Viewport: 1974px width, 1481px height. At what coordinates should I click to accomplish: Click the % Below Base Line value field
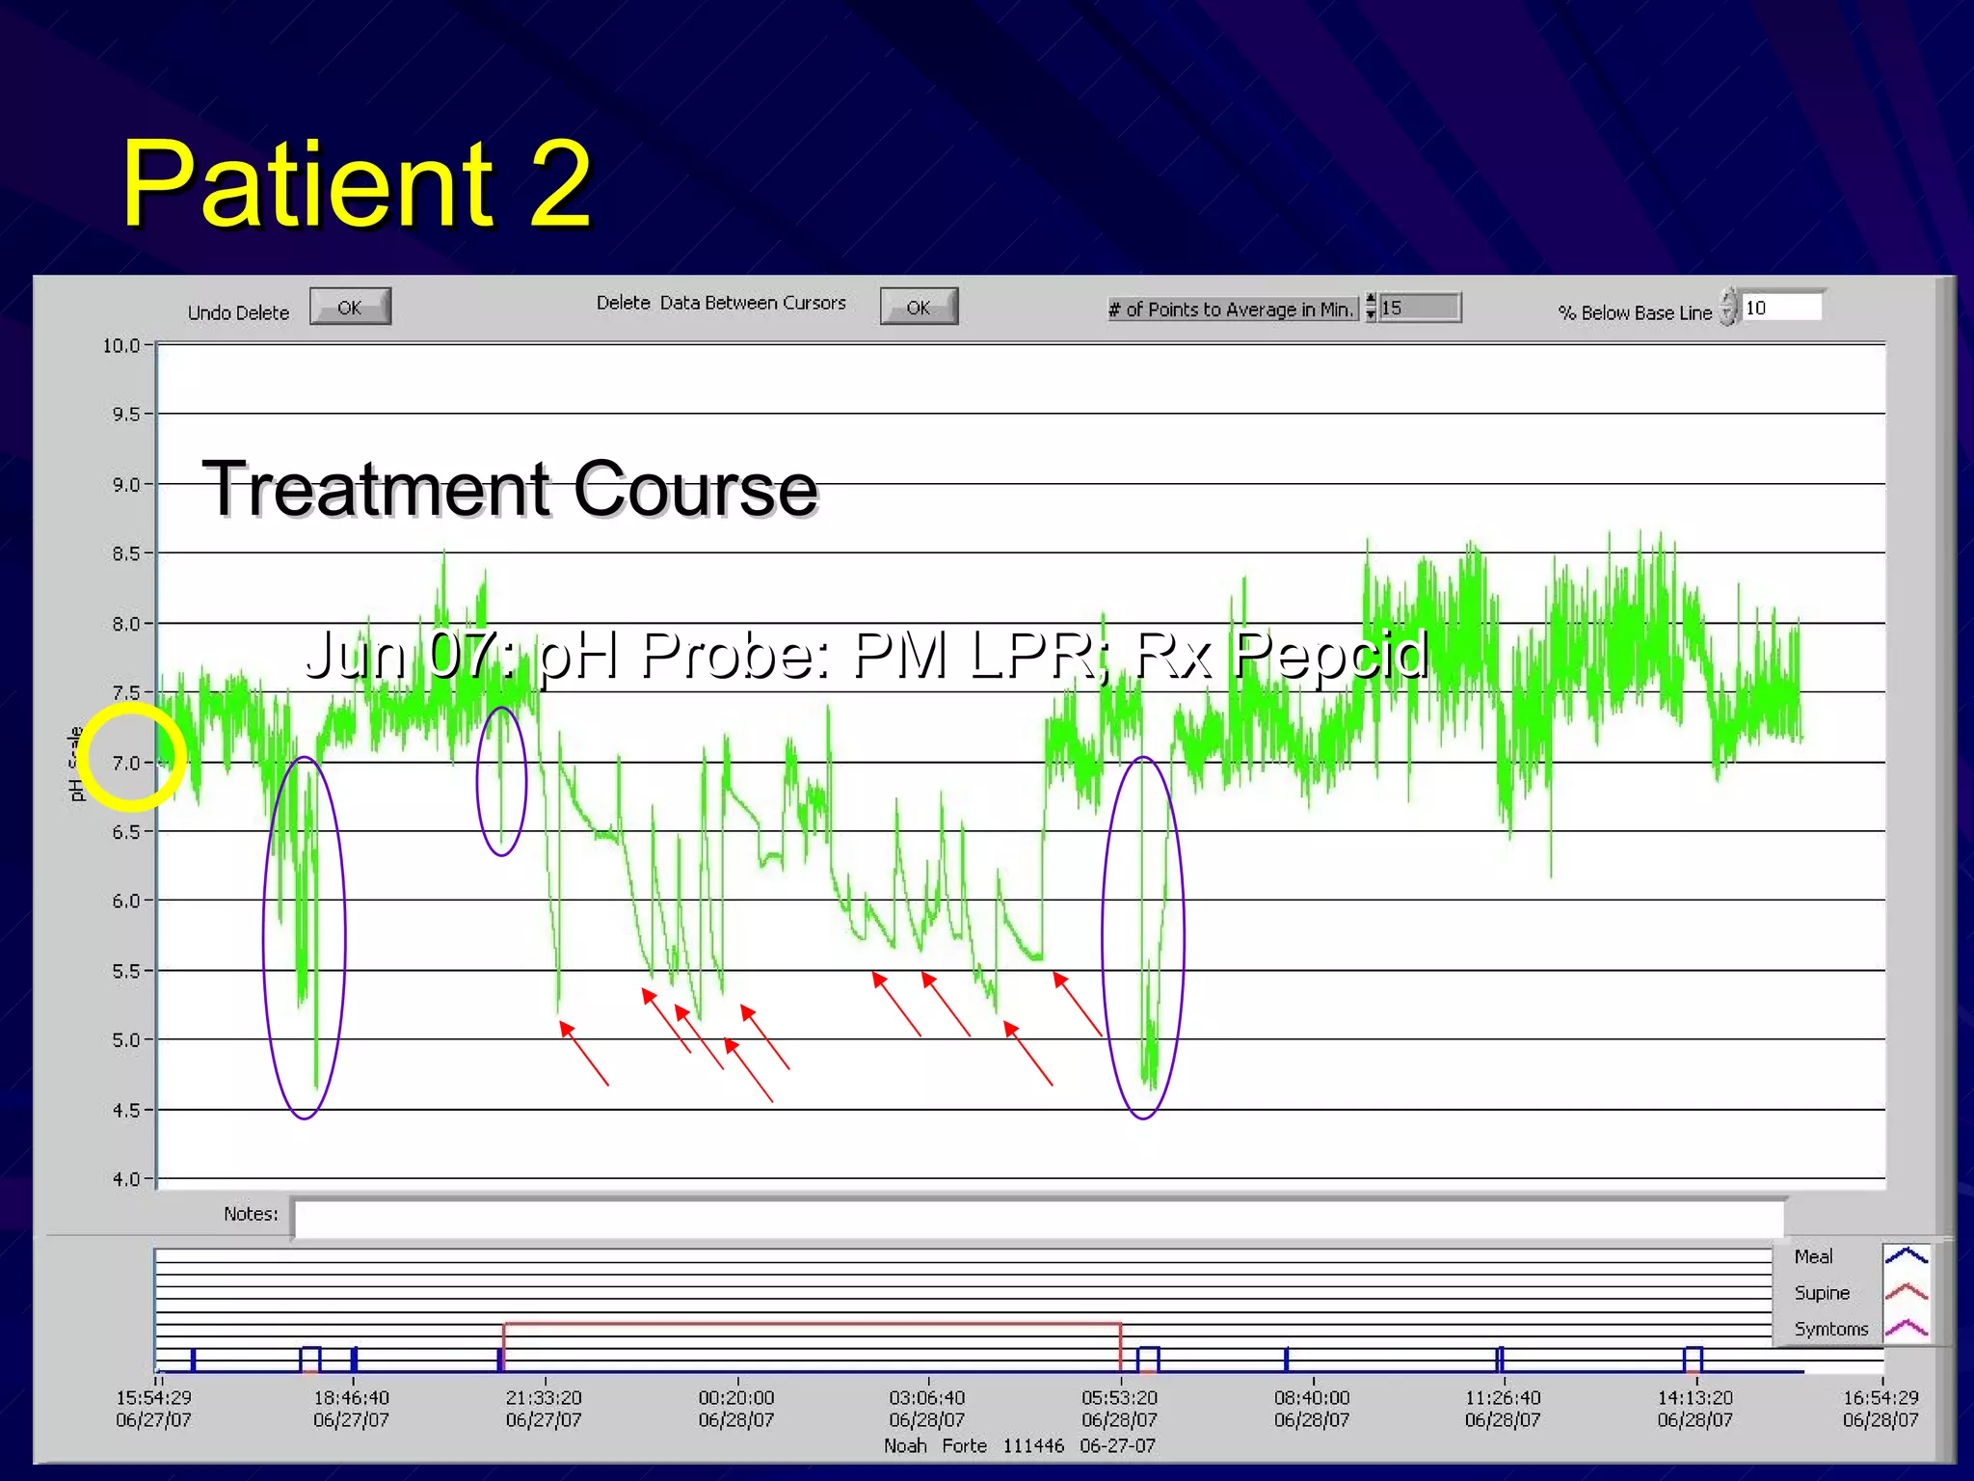pos(1781,308)
